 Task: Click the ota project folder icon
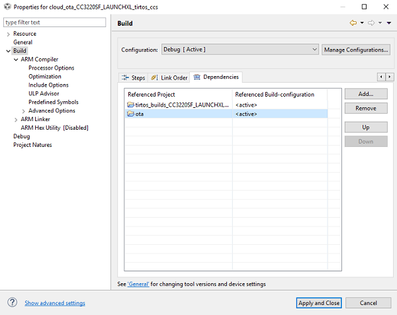130,114
